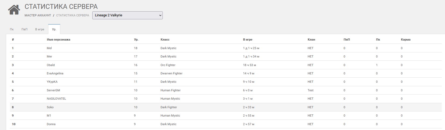The image size is (445, 130).
Task: Click character name Donna in row 10
Action: (51, 124)
